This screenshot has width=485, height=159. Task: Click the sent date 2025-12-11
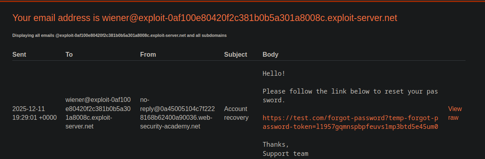tap(29, 109)
